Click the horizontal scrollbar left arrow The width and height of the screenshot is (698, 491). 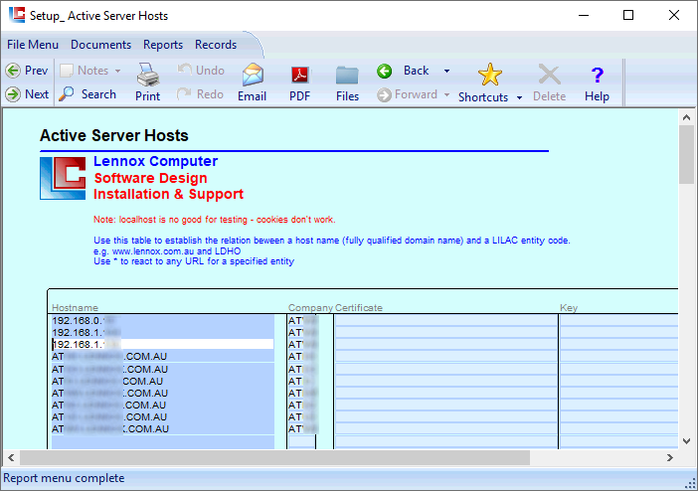(x=11, y=457)
